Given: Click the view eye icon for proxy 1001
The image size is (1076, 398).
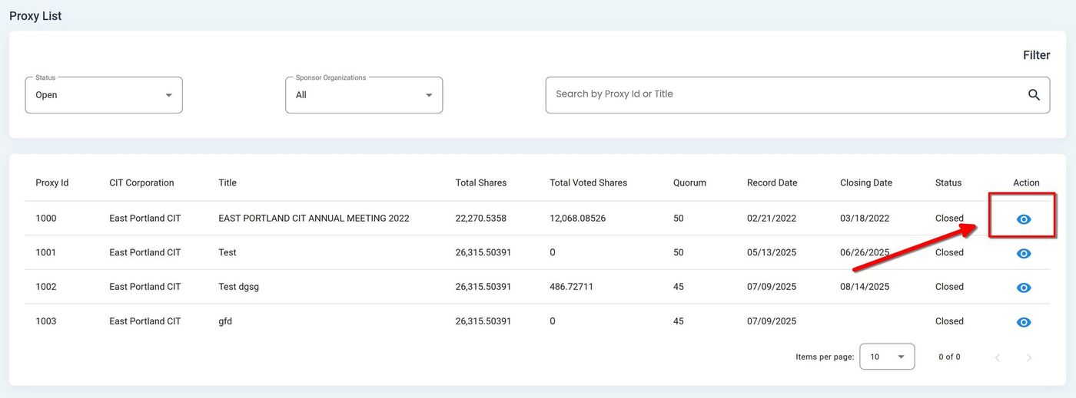Looking at the screenshot, I should tap(1023, 253).
